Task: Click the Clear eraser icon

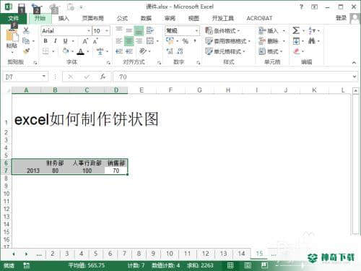Action: [296, 51]
